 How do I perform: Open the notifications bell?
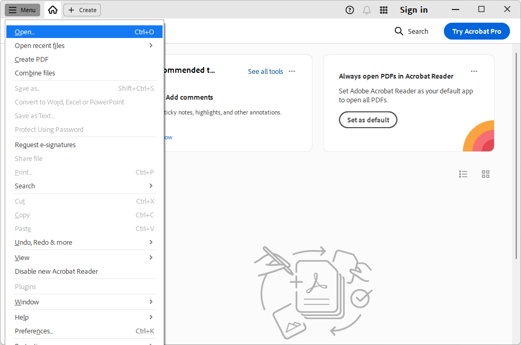pos(366,9)
